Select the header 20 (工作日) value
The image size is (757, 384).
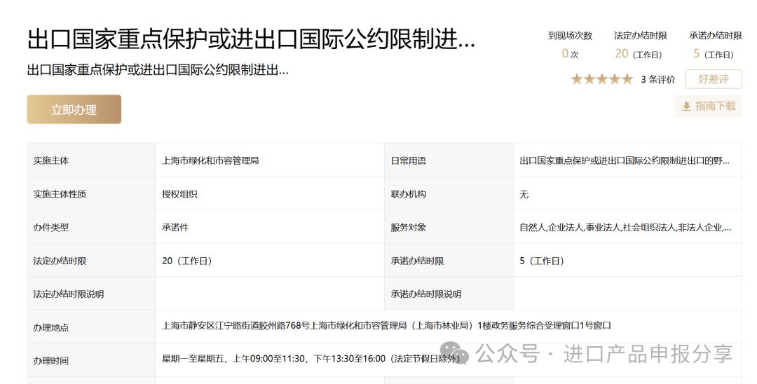(639, 54)
